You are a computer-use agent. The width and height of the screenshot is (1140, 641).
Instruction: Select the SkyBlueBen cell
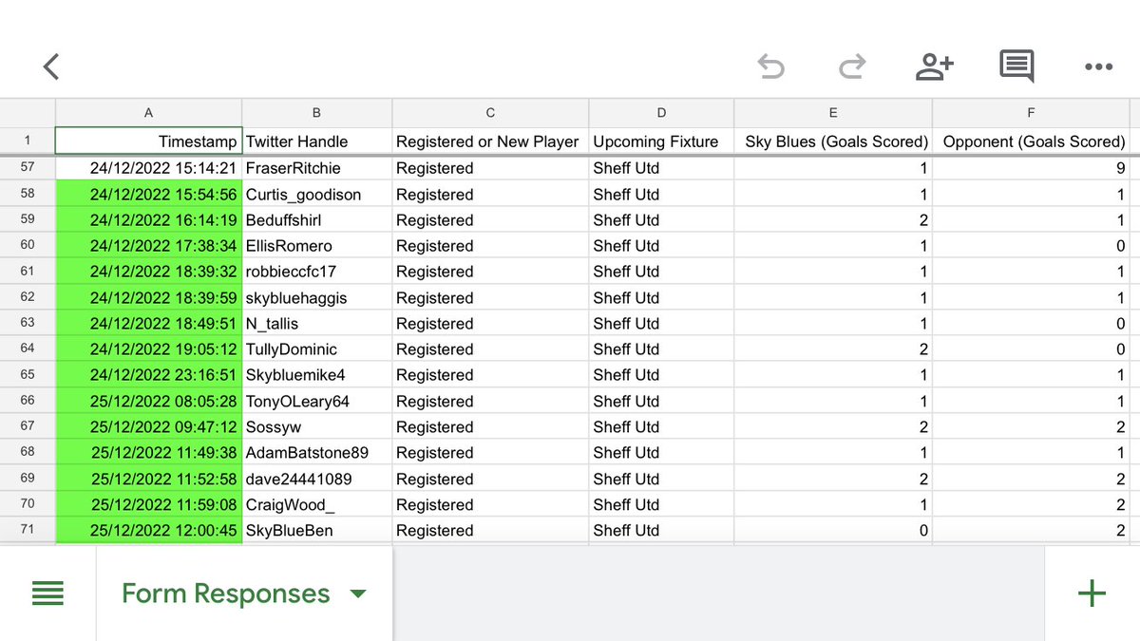coord(316,530)
